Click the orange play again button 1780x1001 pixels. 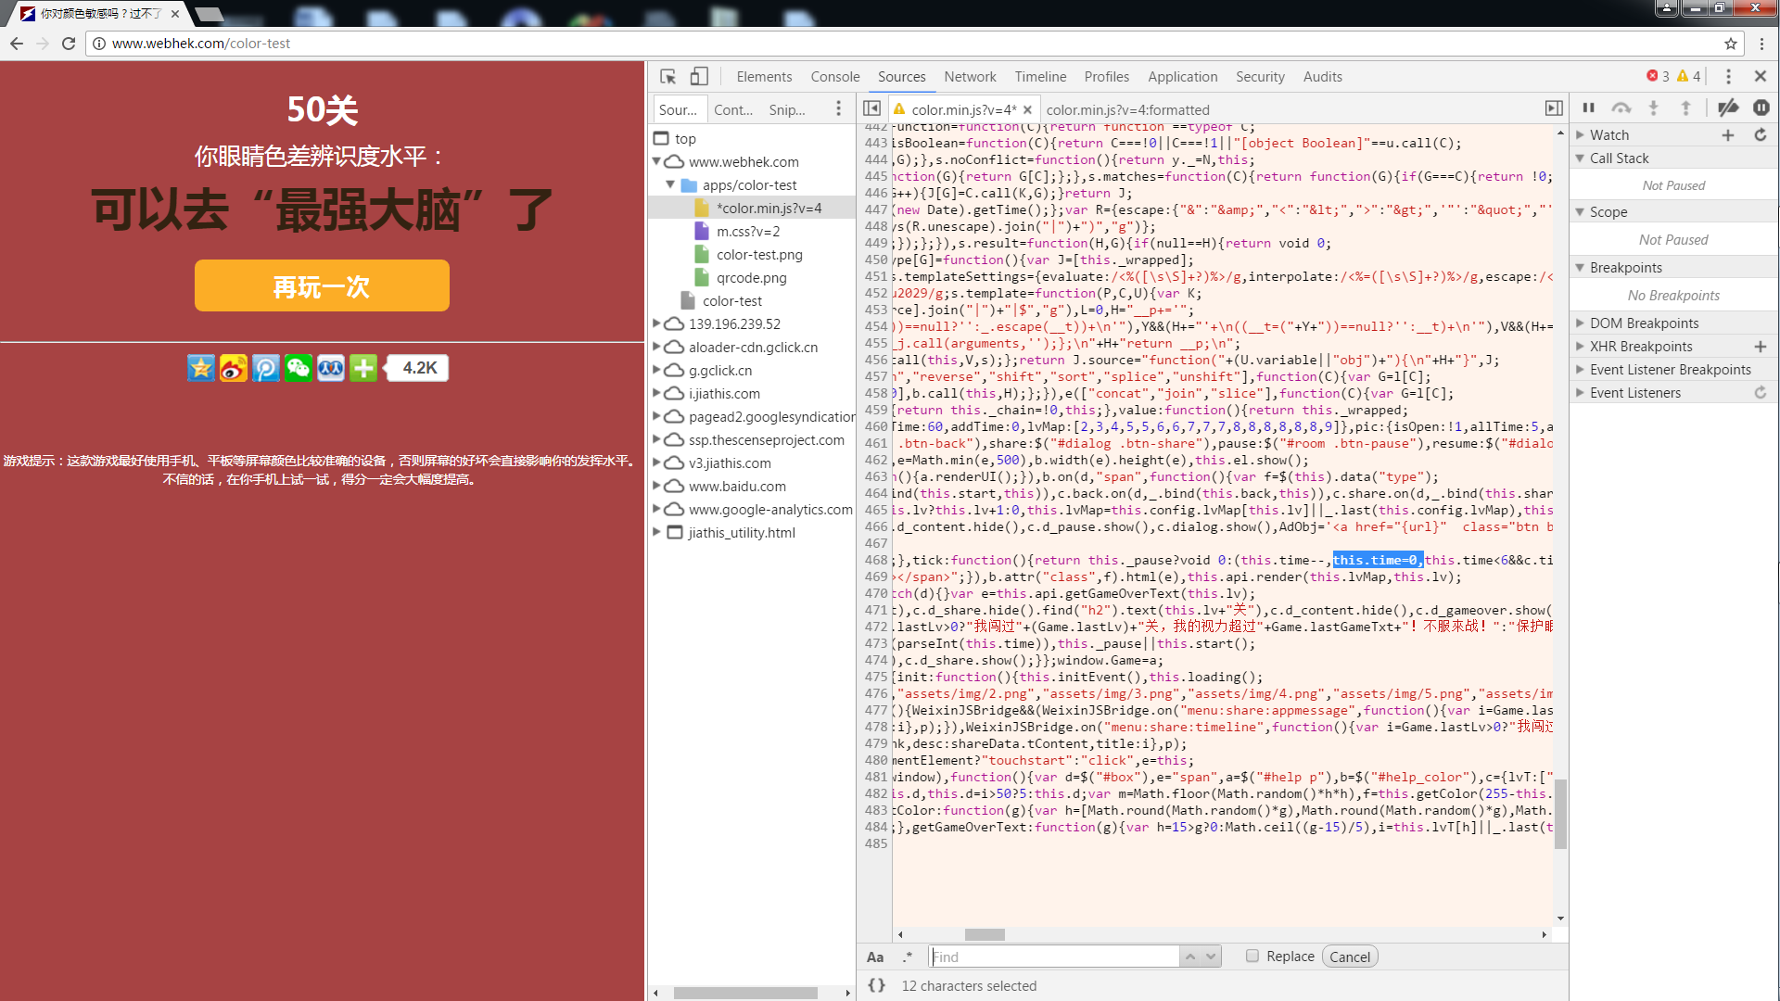pos(322,285)
